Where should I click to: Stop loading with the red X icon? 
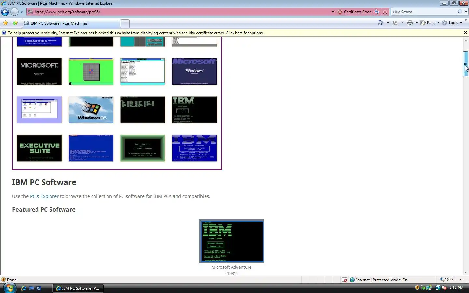point(385,12)
